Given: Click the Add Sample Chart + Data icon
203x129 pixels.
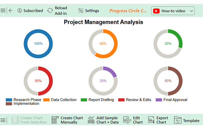Looking at the screenshot, I should click(x=91, y=120).
